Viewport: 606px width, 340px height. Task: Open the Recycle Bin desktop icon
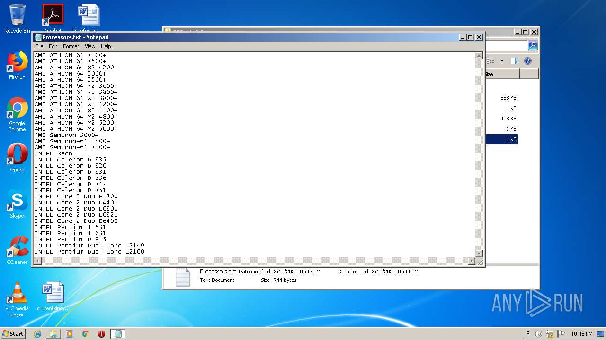pyautogui.click(x=17, y=19)
